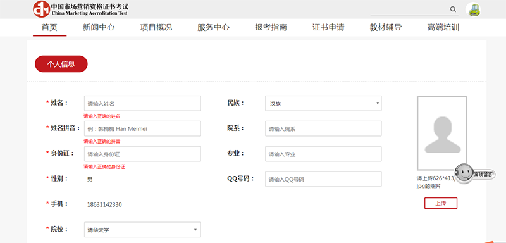Click the profile photo placeholder
This screenshot has height=243, width=506.
pyautogui.click(x=442, y=133)
